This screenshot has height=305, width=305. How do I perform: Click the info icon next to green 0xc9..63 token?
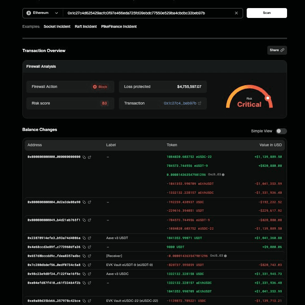click(x=223, y=174)
